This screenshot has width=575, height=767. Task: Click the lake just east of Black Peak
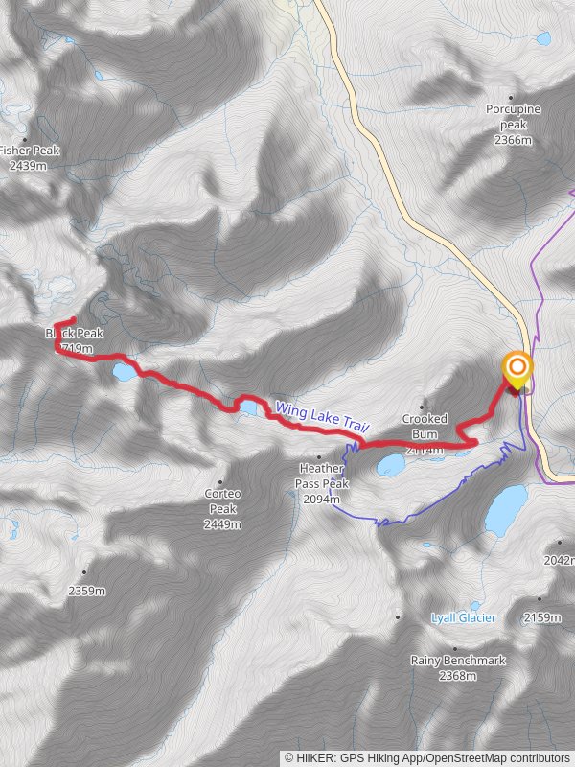(126, 372)
